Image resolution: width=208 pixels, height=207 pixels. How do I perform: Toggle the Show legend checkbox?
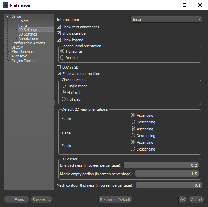coord(59,40)
